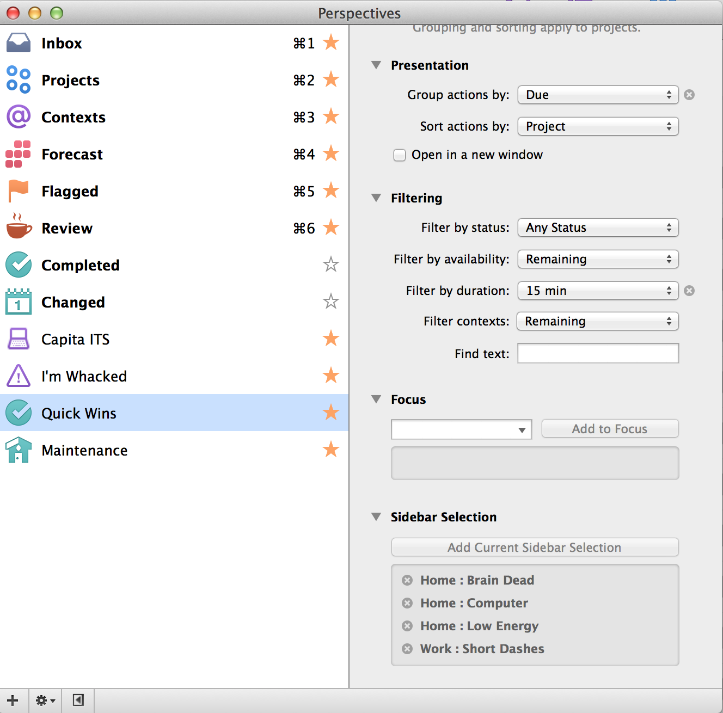Click Add to Focus button
723x713 pixels.
click(x=610, y=429)
